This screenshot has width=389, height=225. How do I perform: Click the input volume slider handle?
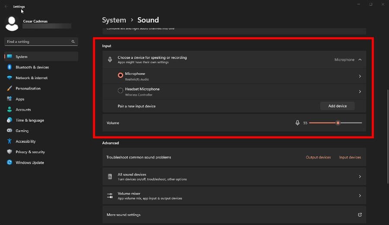338,123
